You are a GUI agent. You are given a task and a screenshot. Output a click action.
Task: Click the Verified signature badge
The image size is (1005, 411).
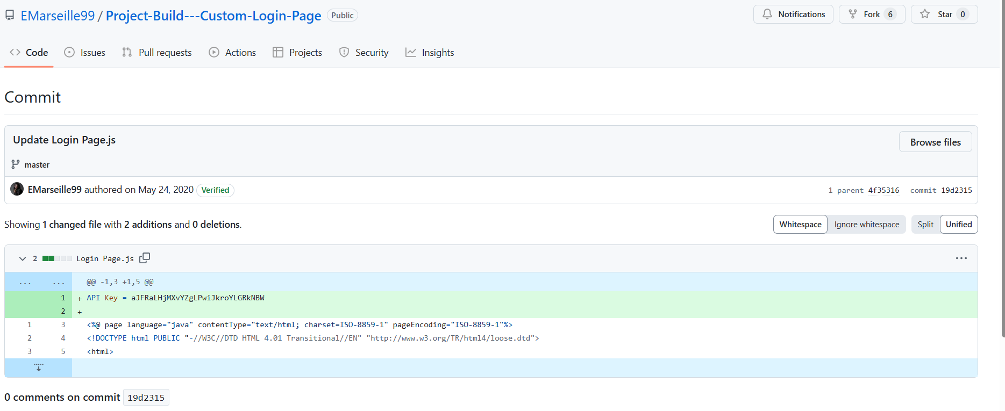pyautogui.click(x=215, y=190)
